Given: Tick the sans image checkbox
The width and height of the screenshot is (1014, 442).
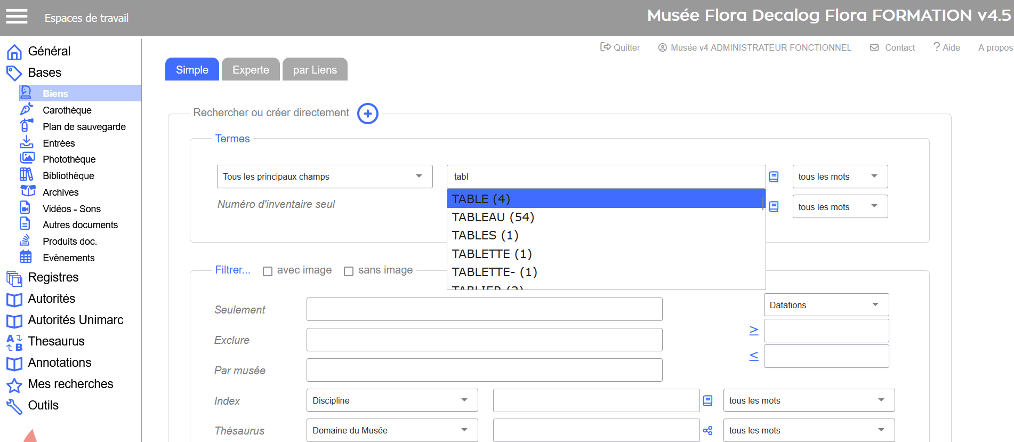Looking at the screenshot, I should [349, 271].
